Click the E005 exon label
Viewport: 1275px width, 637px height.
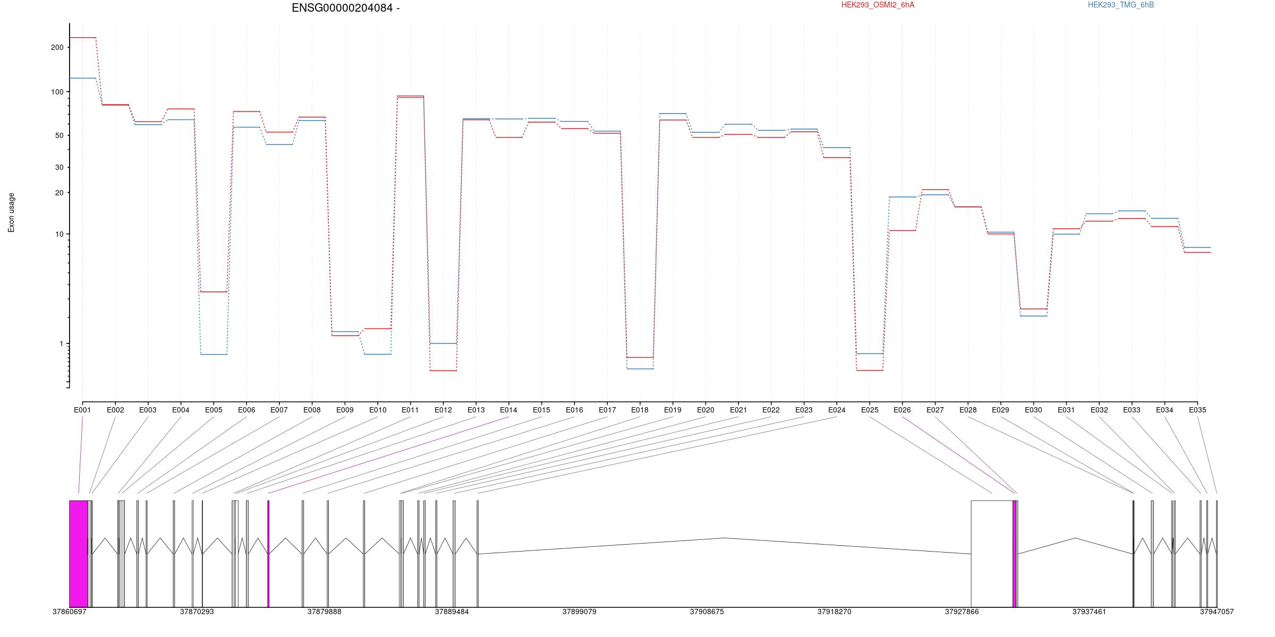(214, 410)
